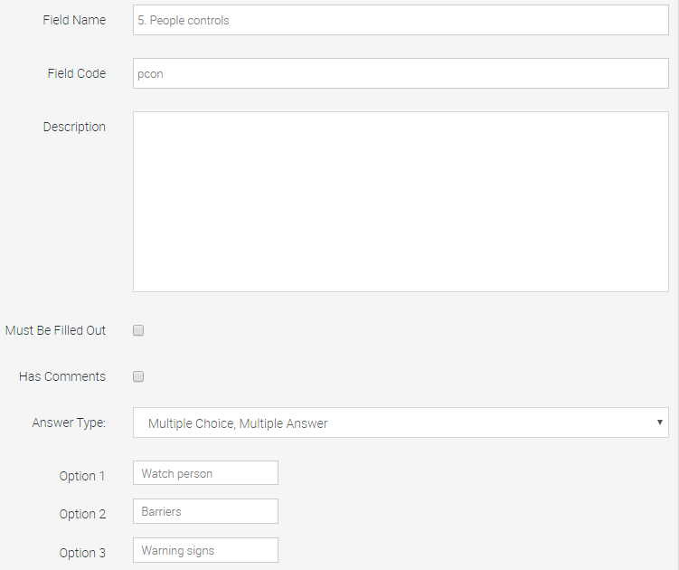
Task: Enable the Must Be Filled Out checkbox
Action: [138, 330]
